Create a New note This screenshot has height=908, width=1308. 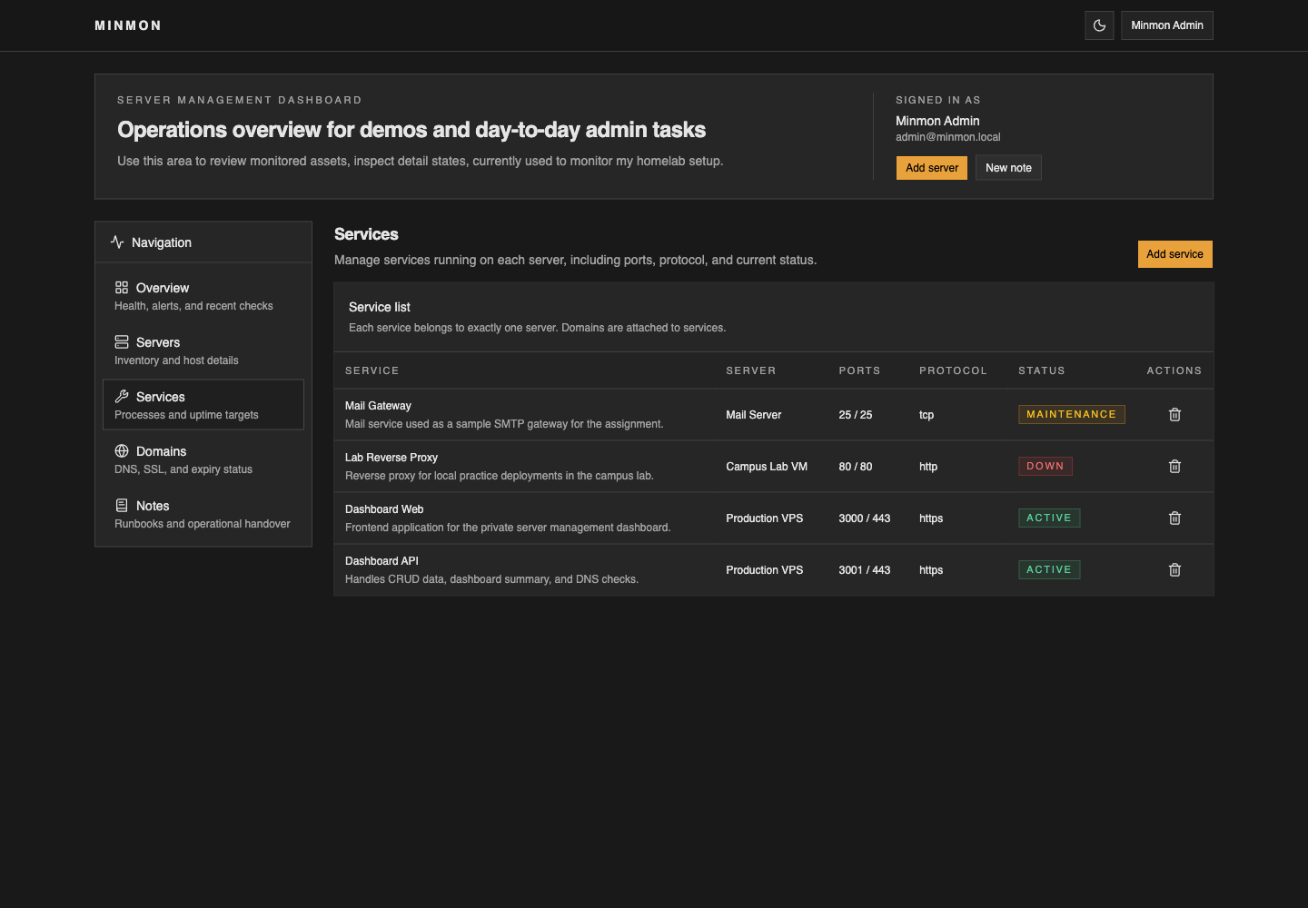(1008, 168)
